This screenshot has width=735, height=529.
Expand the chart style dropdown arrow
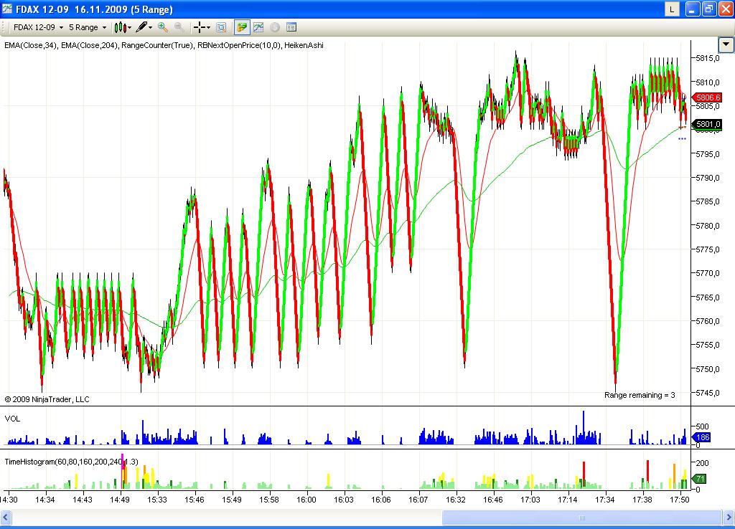(x=129, y=28)
